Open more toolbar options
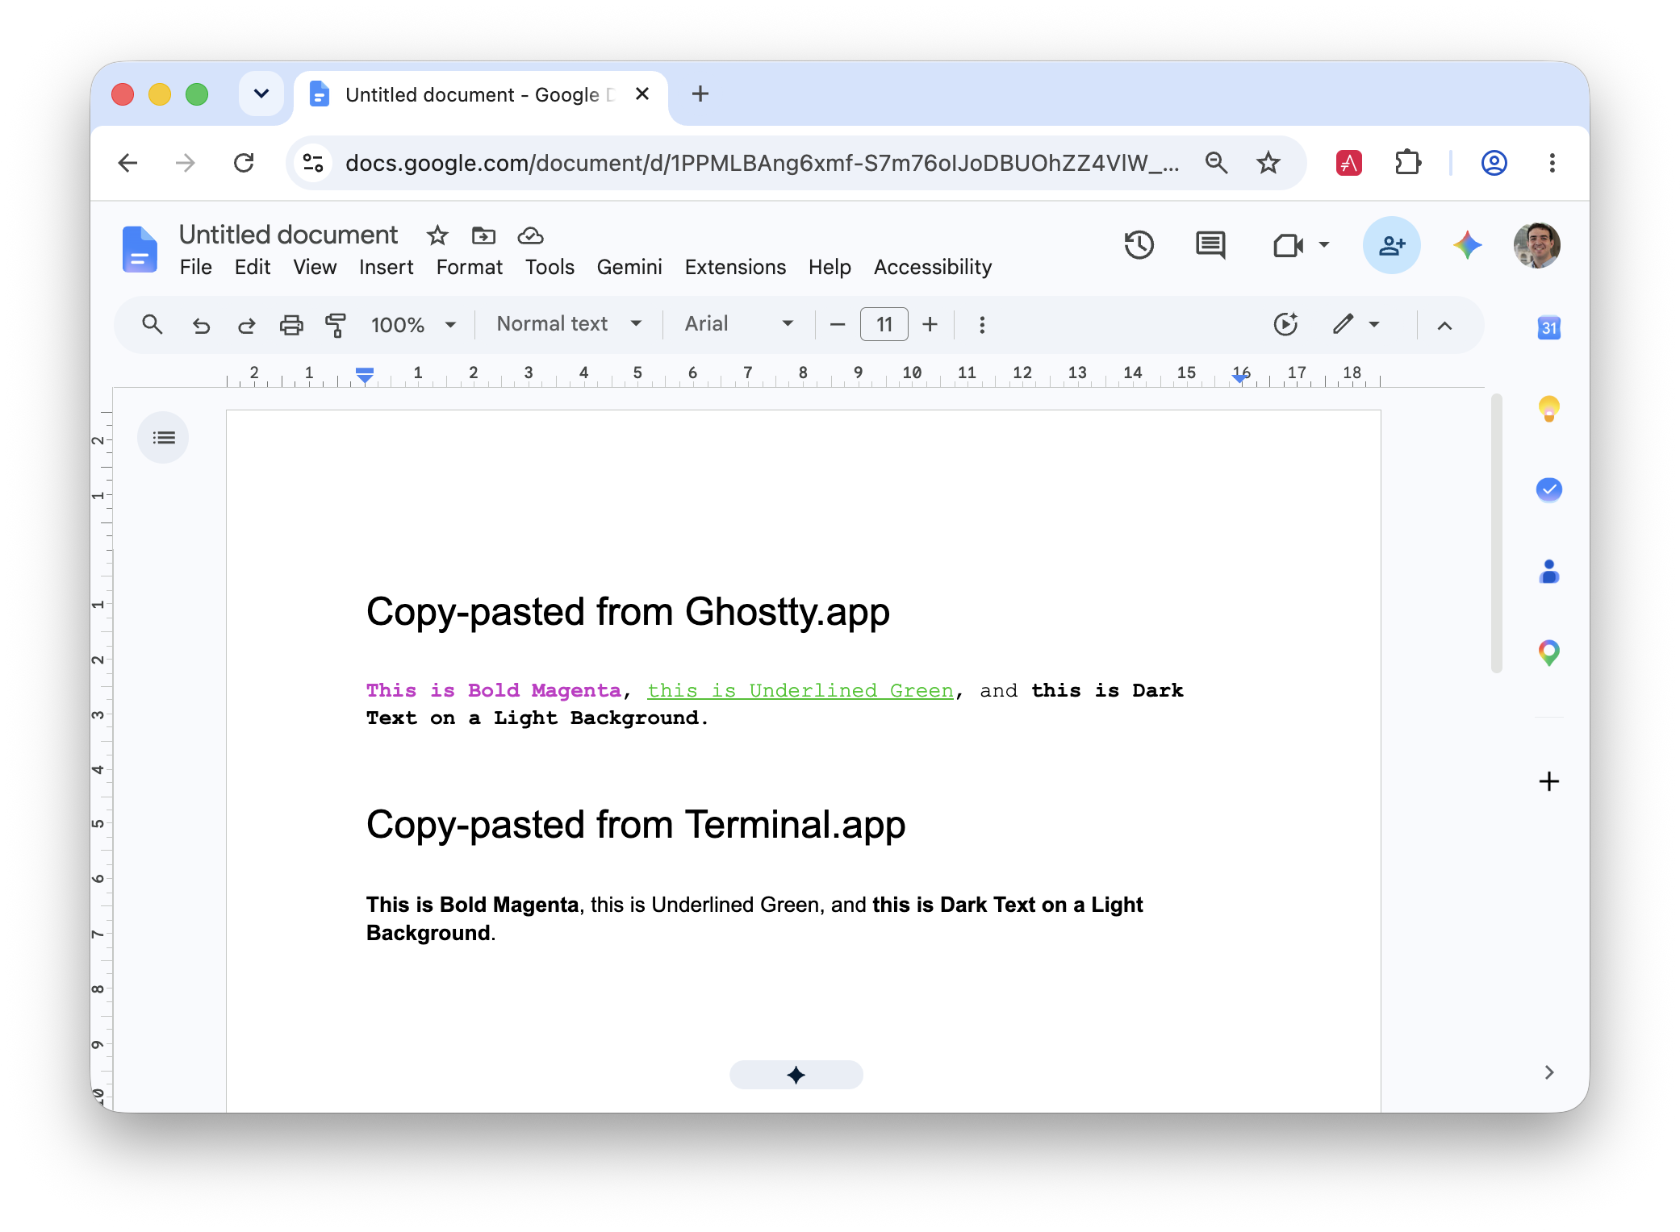This screenshot has width=1680, height=1232. pos(982,324)
